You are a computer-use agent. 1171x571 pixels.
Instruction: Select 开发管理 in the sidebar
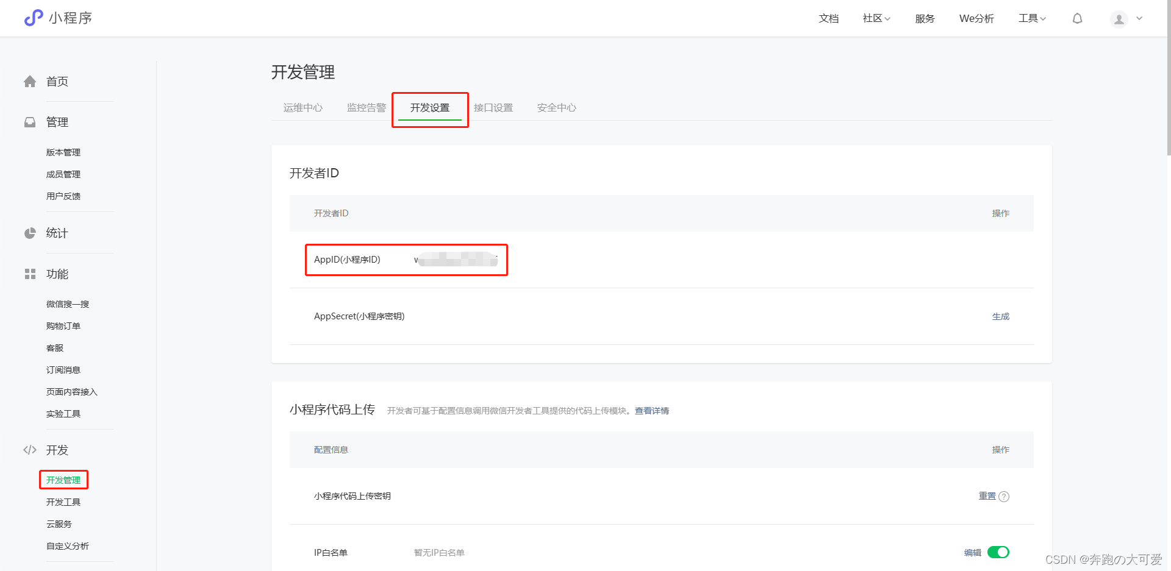tap(63, 480)
